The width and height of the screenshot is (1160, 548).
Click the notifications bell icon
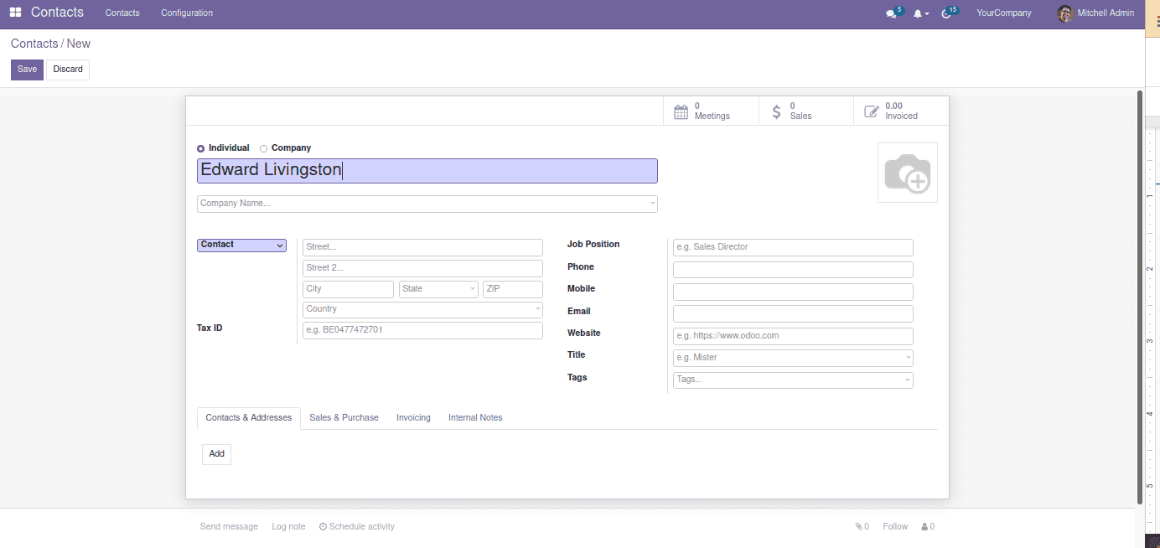pos(919,13)
